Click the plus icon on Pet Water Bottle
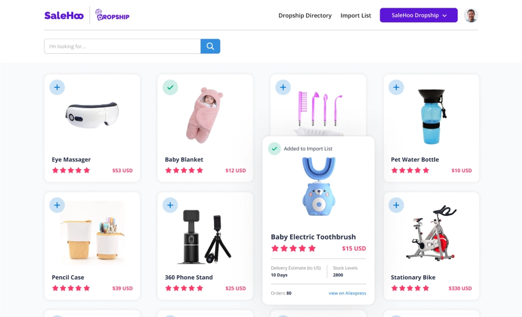The height and width of the screenshot is (317, 522). coord(396,88)
